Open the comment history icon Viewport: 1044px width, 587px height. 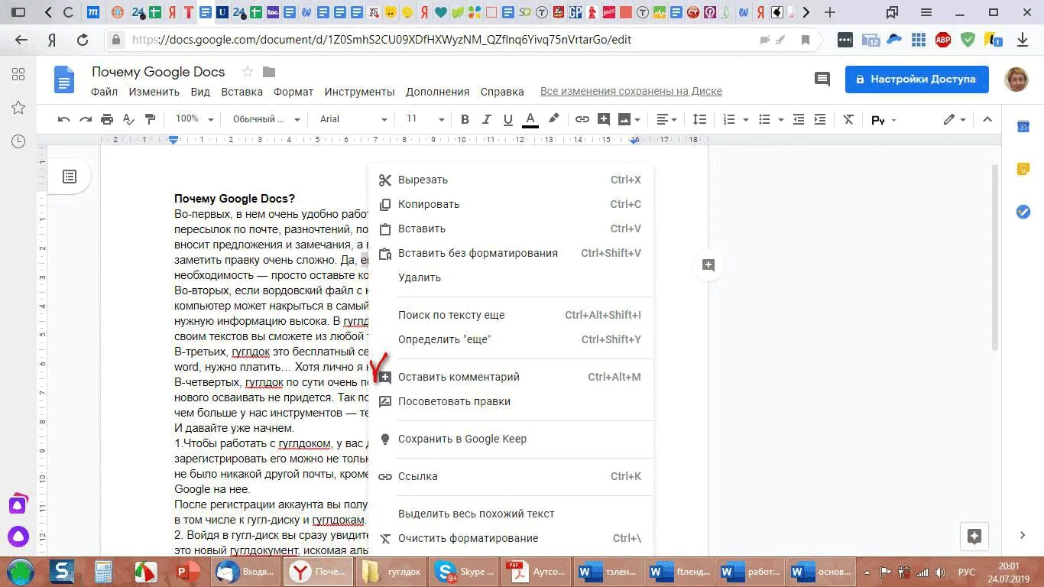(822, 79)
